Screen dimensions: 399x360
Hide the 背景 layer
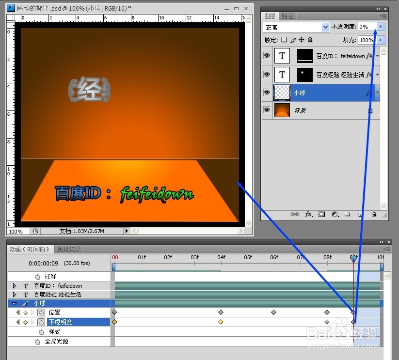[267, 110]
